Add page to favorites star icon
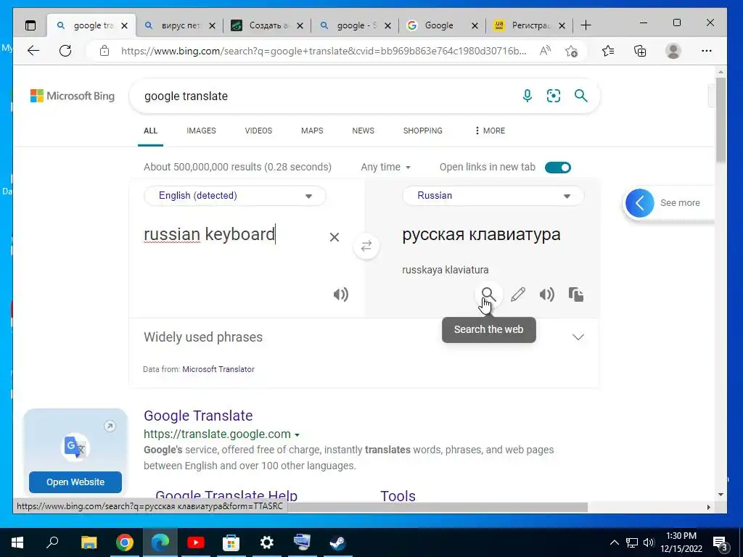The height and width of the screenshot is (557, 743). (x=572, y=51)
